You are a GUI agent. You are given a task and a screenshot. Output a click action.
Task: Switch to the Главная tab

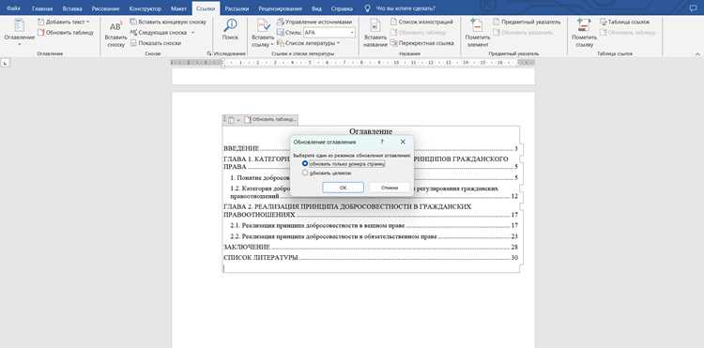(42, 8)
